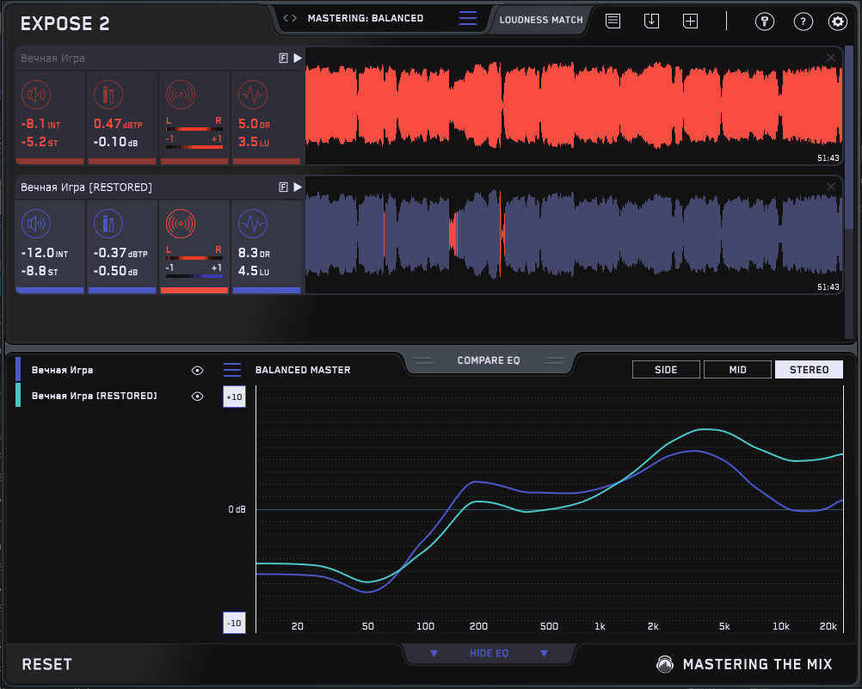
Task: Click the add track plus icon
Action: [x=691, y=22]
